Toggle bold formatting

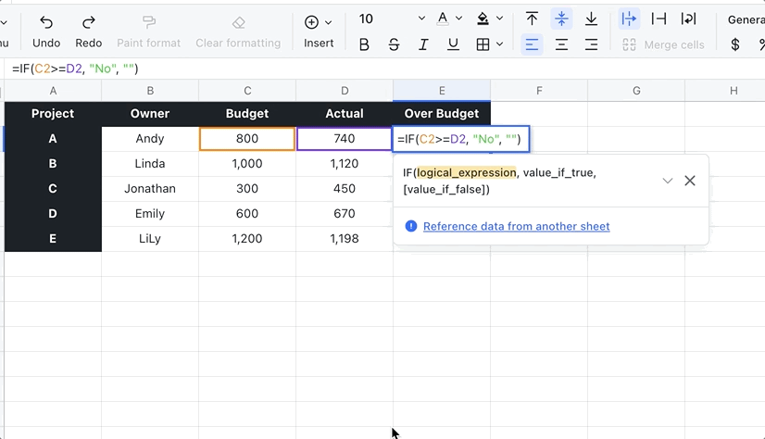364,44
